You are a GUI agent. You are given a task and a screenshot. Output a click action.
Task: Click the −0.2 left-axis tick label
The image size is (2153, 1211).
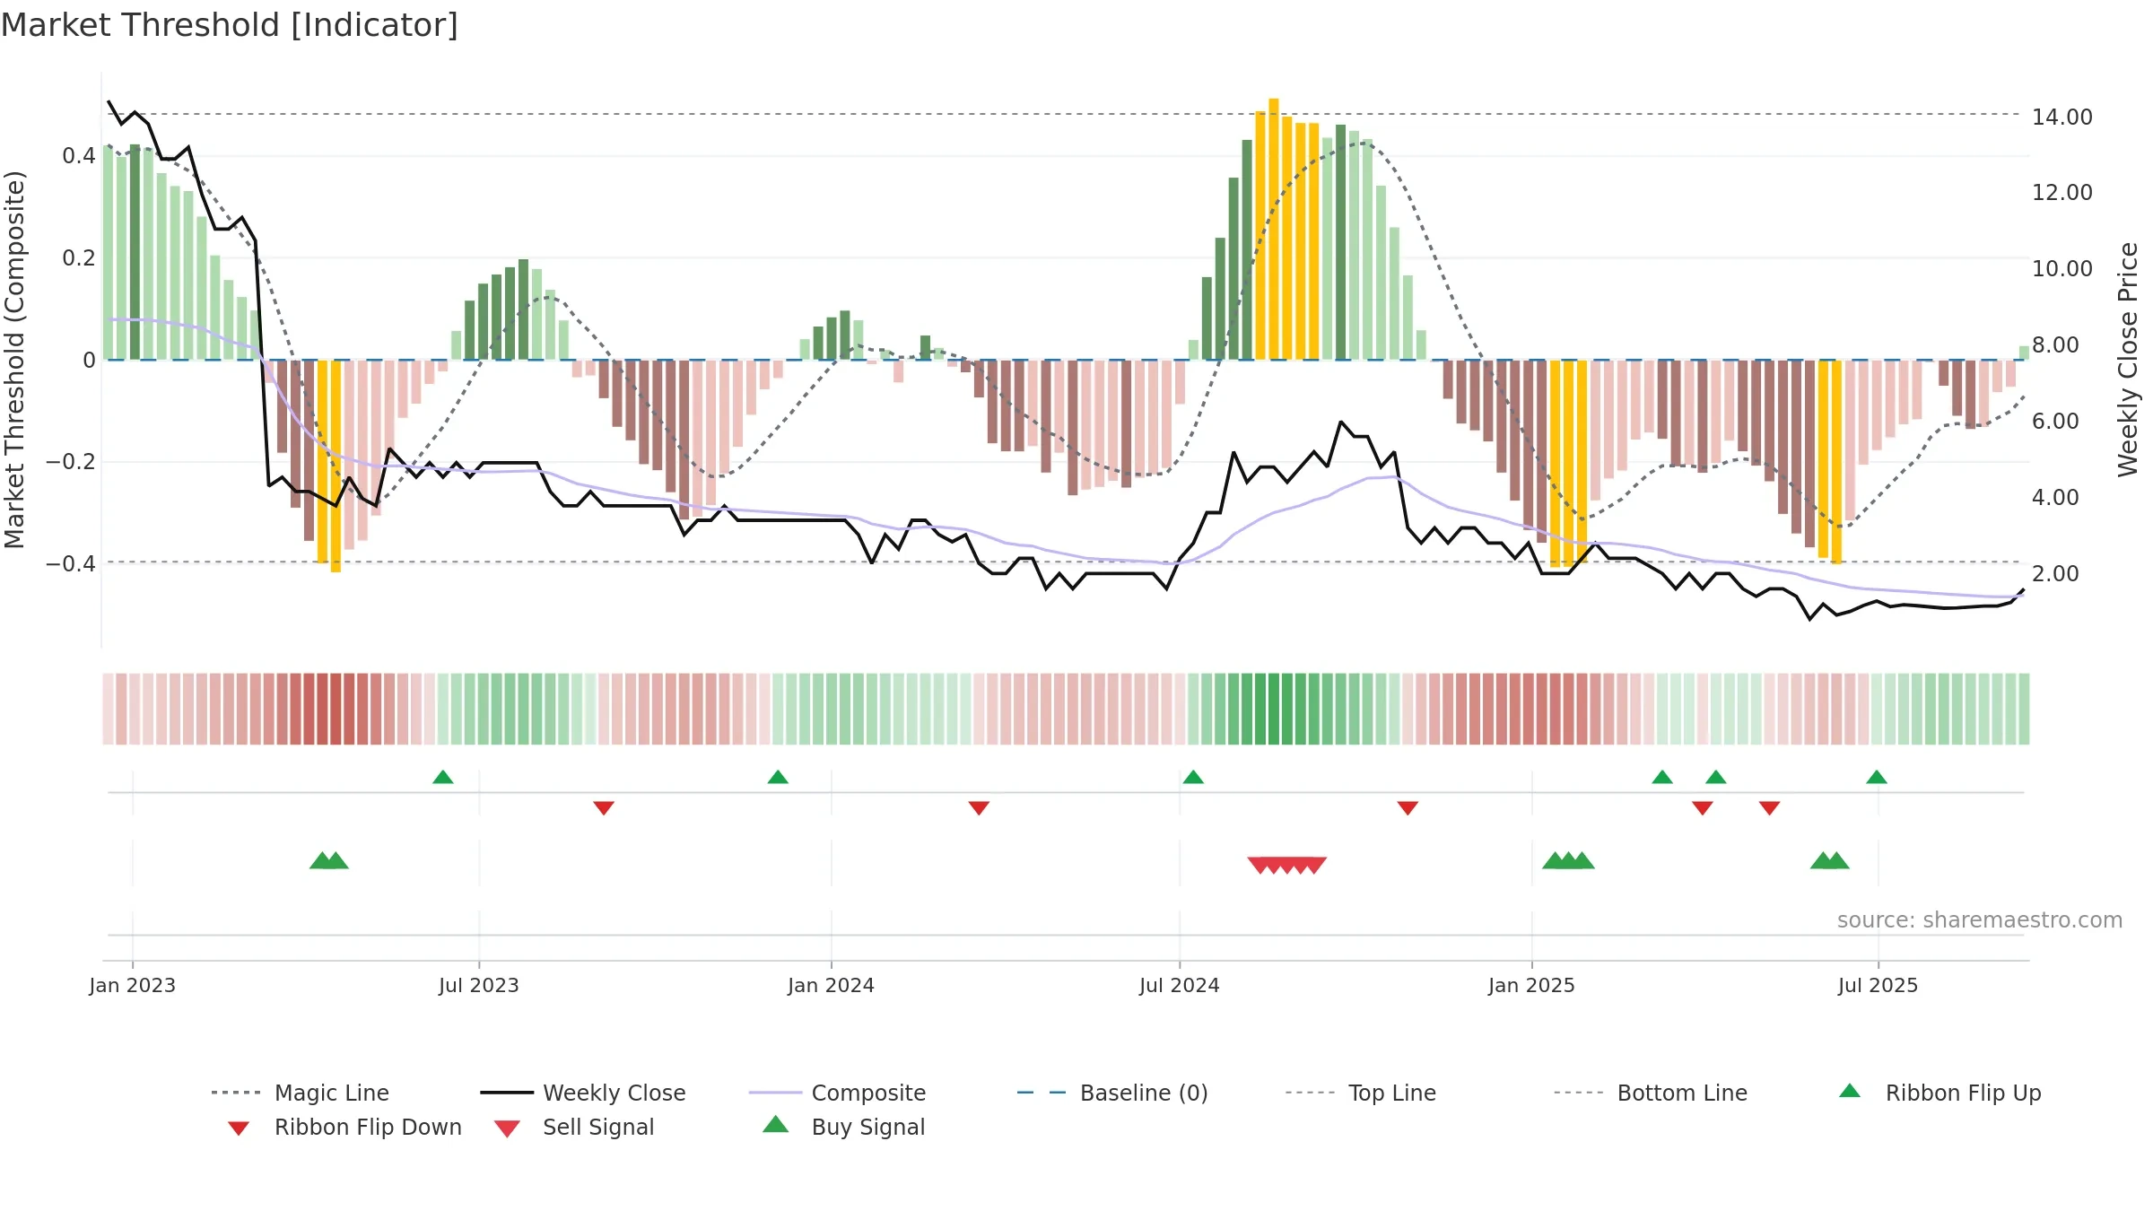(x=71, y=462)
